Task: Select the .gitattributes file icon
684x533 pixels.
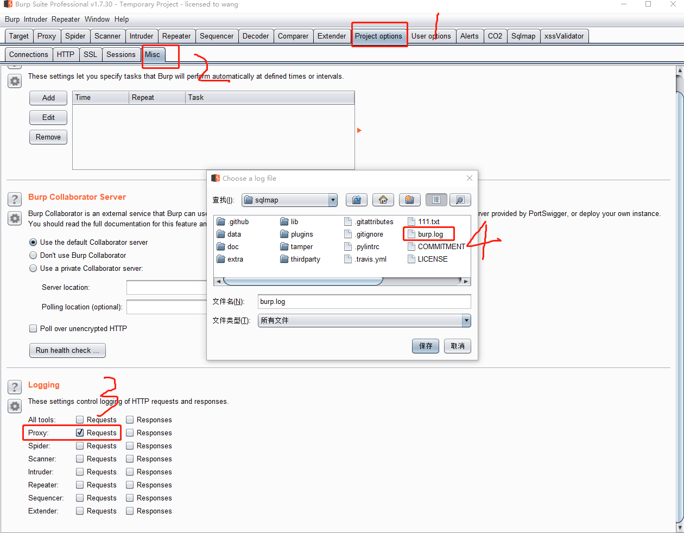Action: (348, 221)
